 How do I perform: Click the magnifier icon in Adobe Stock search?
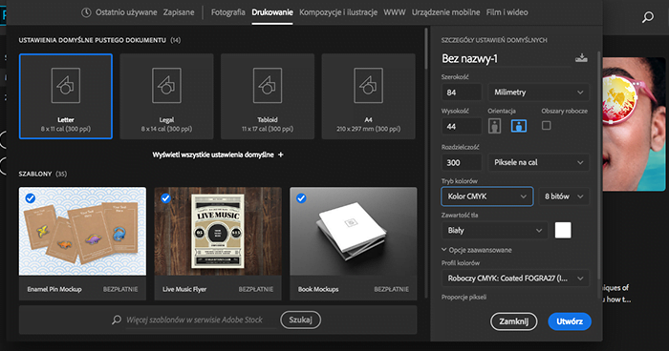(x=117, y=320)
